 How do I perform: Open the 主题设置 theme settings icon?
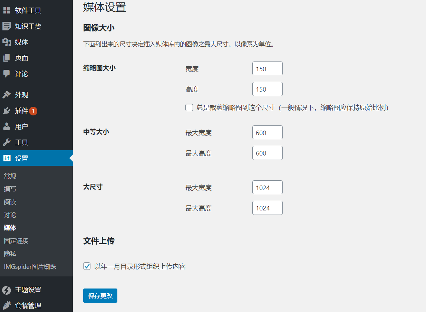tap(7, 290)
